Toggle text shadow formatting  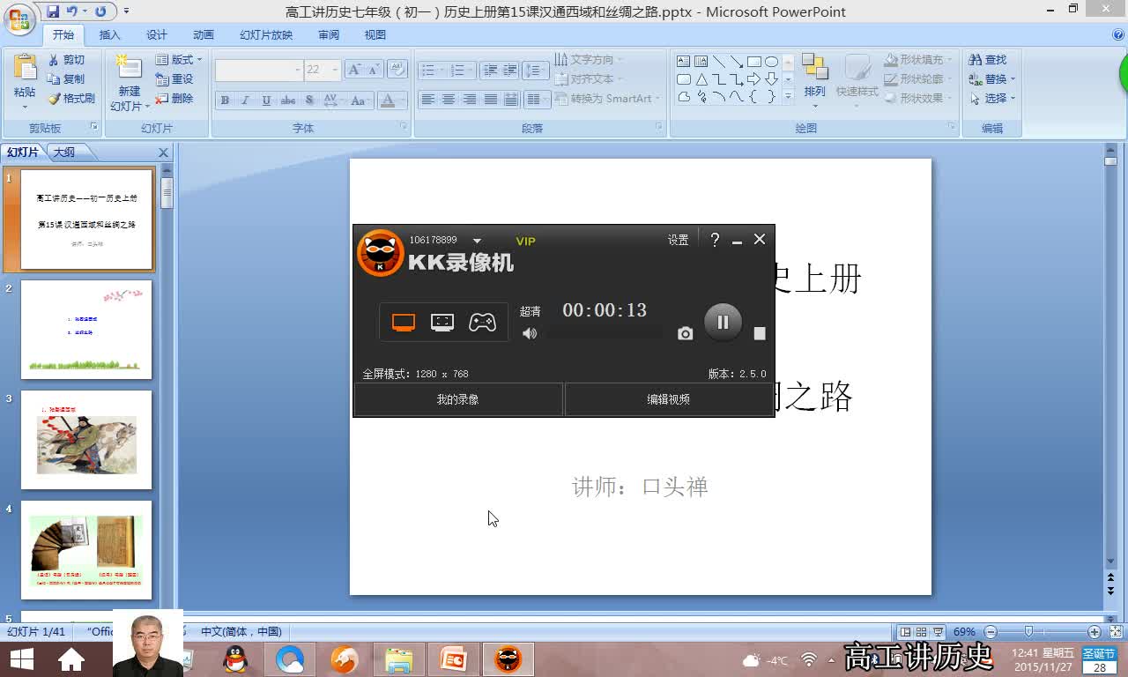(x=309, y=100)
